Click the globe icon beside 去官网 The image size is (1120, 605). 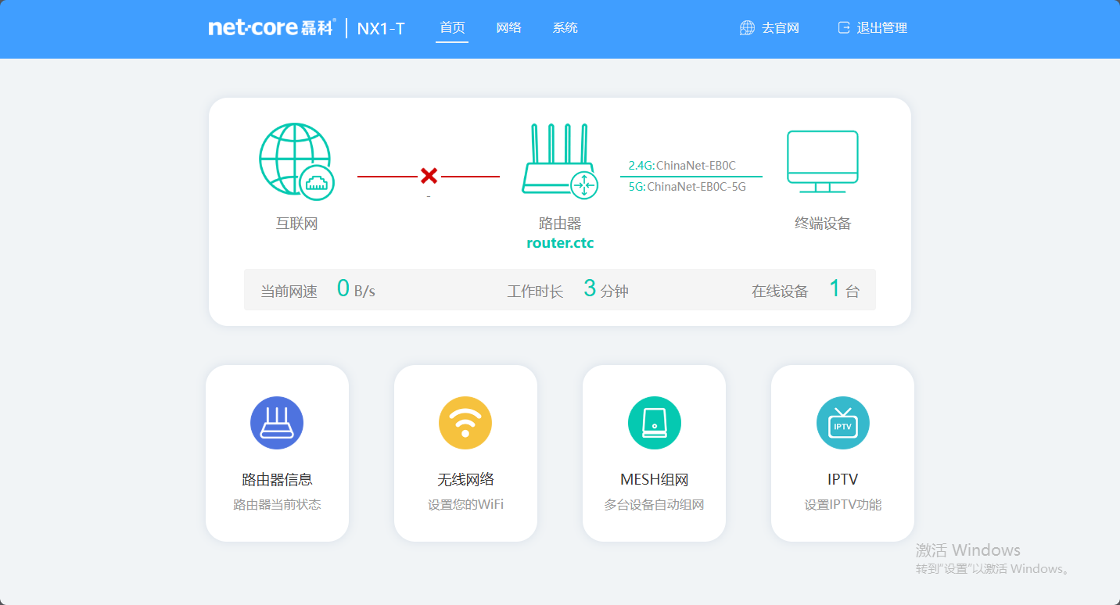click(747, 28)
